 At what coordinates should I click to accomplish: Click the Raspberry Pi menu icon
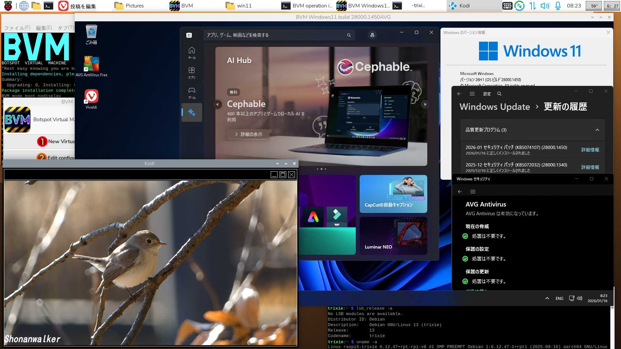(8, 5)
